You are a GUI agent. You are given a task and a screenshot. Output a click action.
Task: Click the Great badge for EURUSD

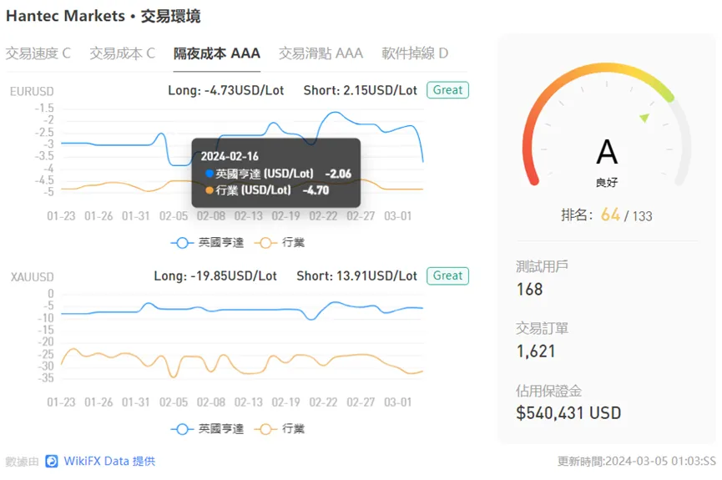[x=447, y=90]
